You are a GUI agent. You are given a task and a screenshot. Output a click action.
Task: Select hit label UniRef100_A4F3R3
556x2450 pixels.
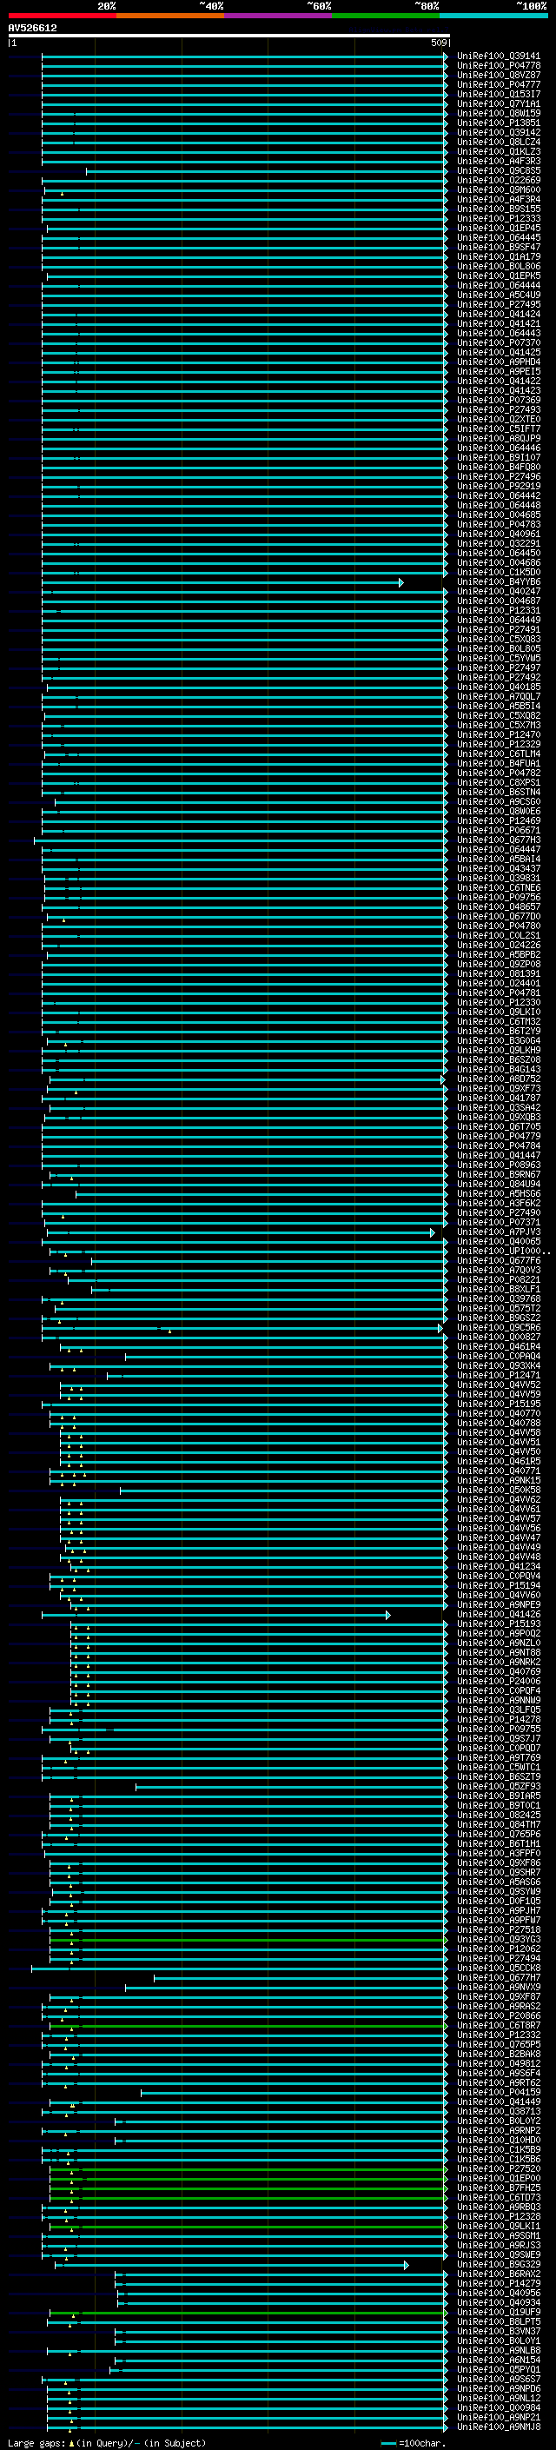498,161
